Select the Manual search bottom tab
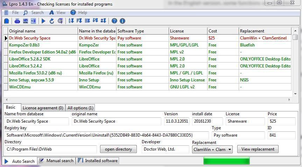The width and height of the screenshot is (302, 167). click(x=56, y=161)
